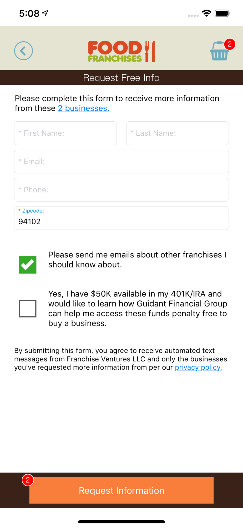Open the 2 businesses link
This screenshot has width=243, height=528.
[83, 108]
